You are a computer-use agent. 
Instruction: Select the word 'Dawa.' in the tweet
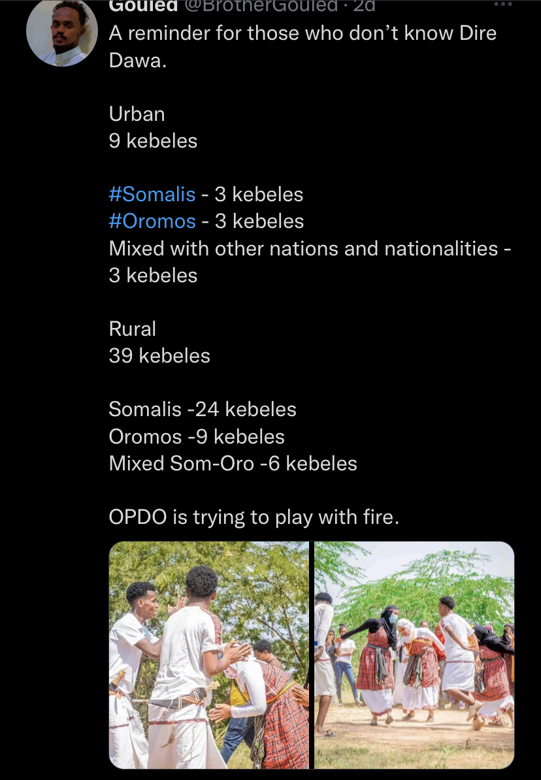click(x=137, y=61)
